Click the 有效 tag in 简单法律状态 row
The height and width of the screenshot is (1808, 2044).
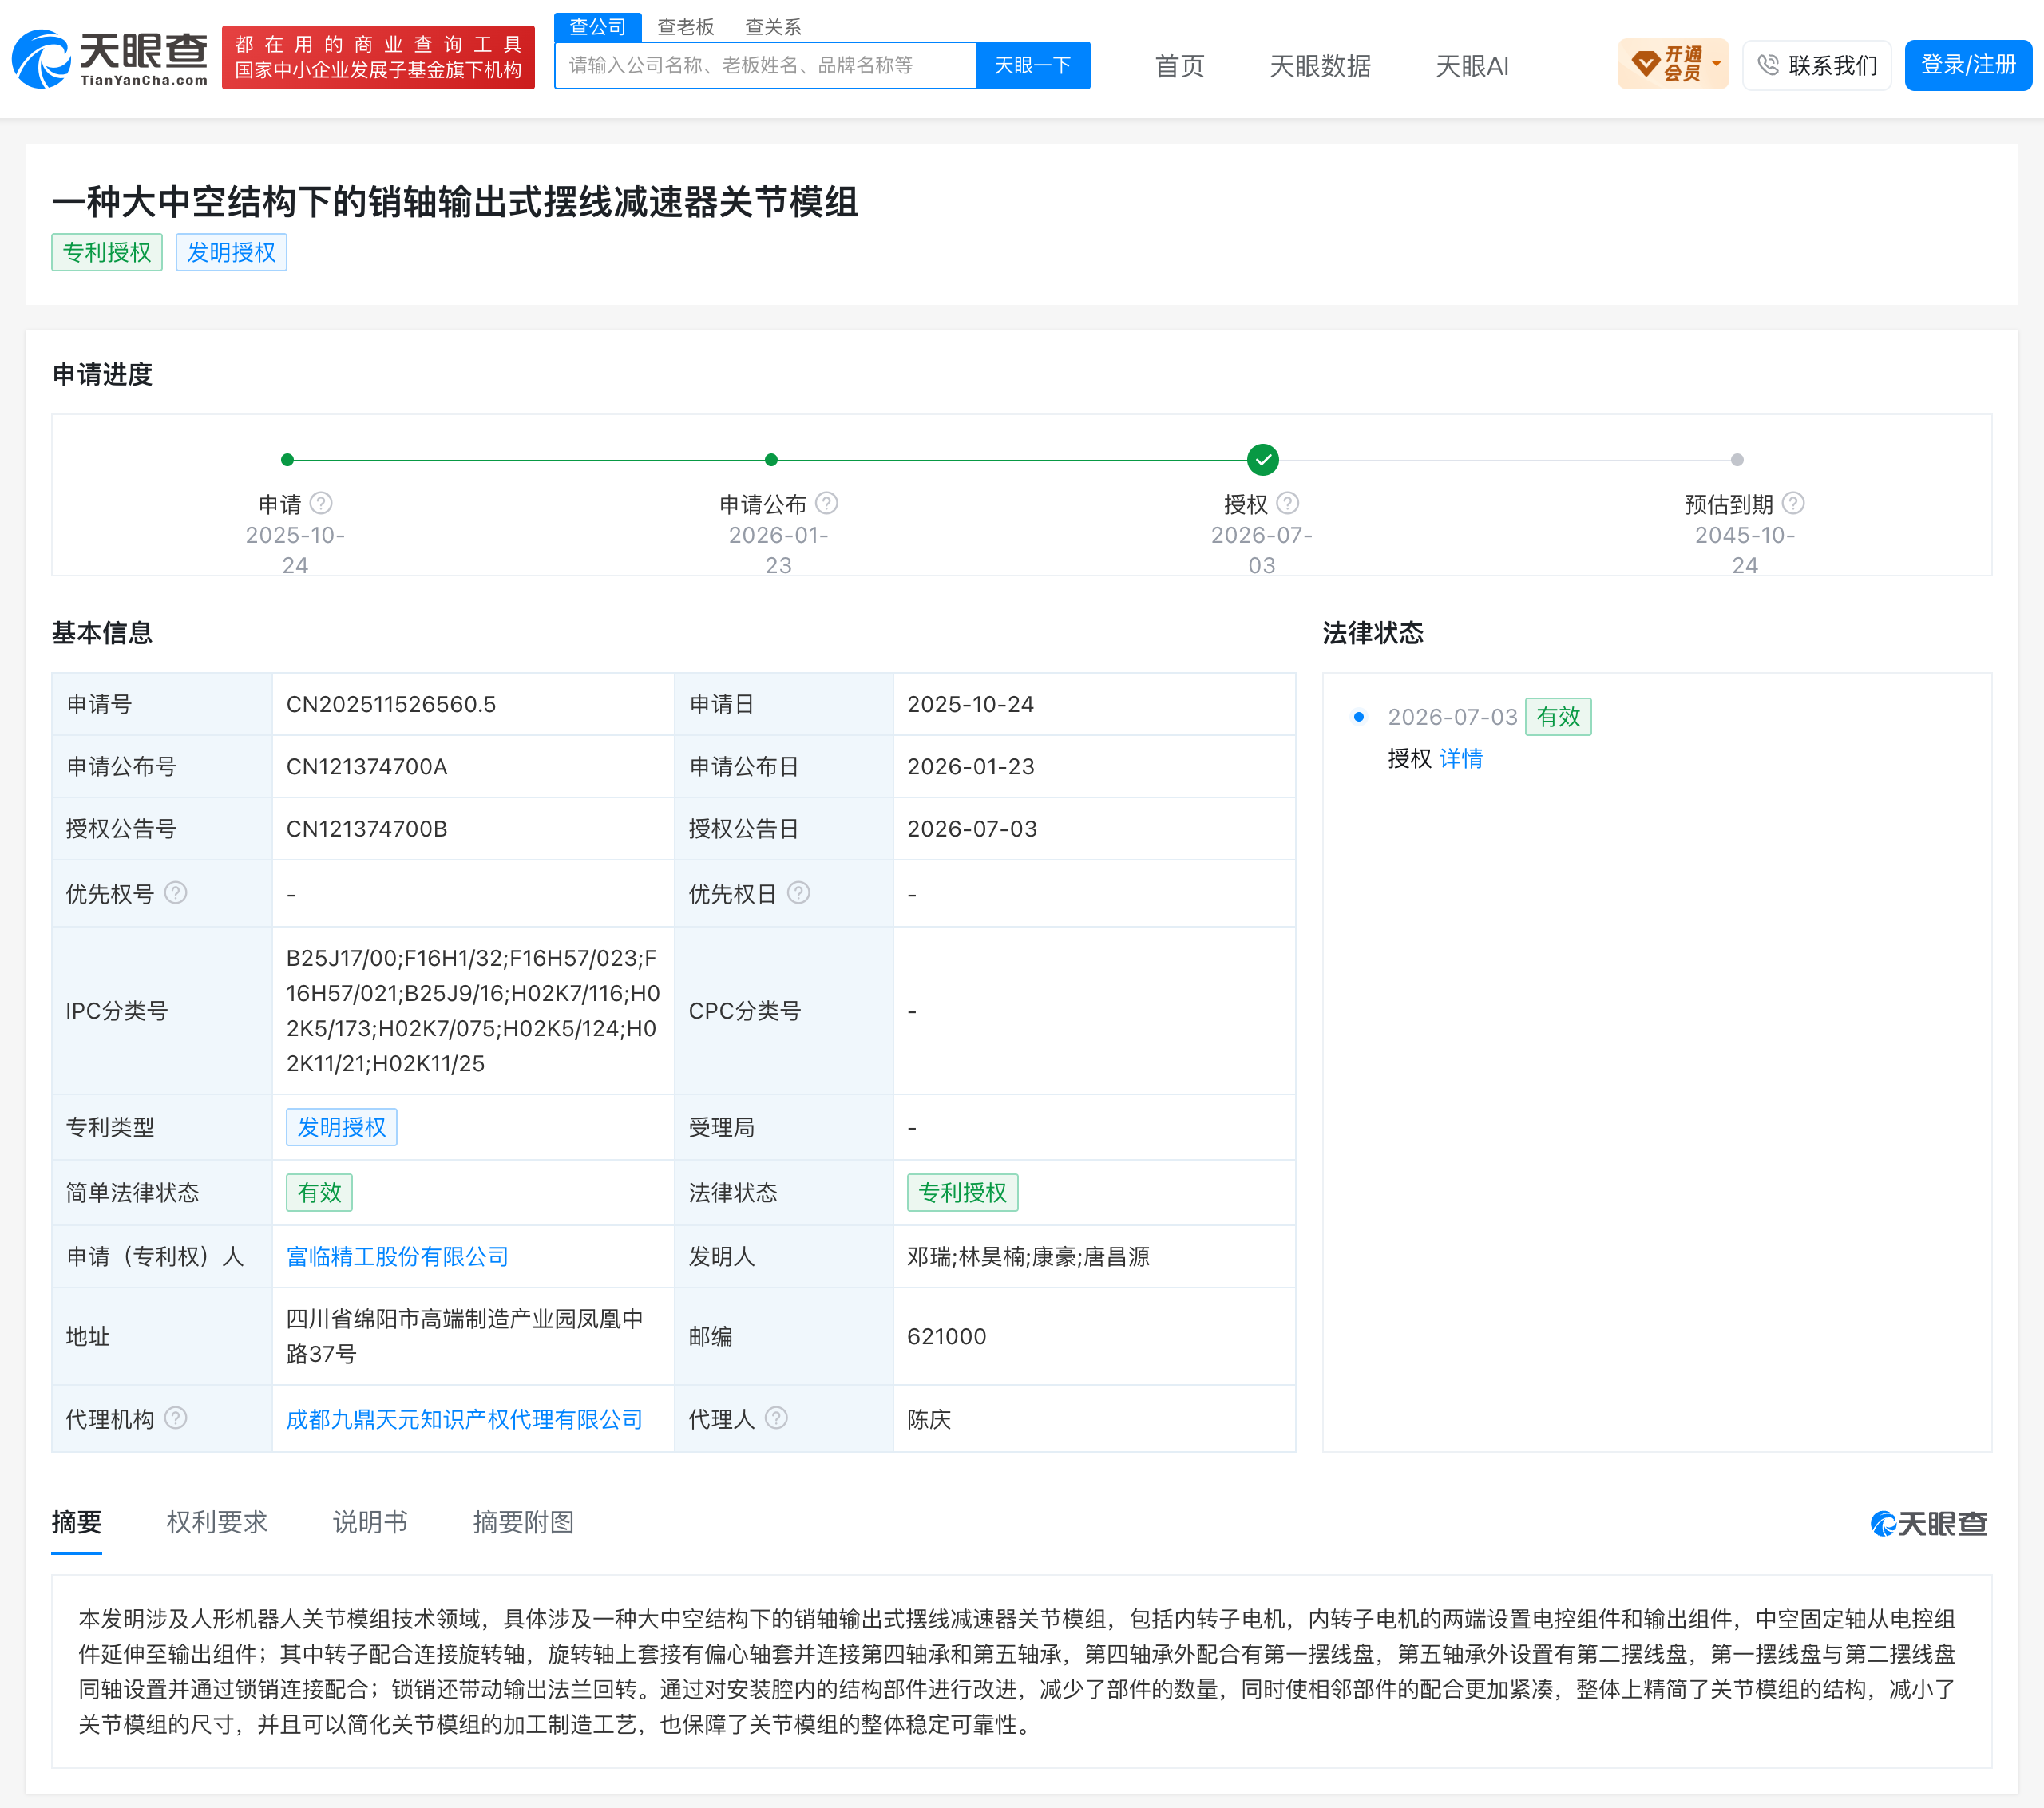point(320,1193)
